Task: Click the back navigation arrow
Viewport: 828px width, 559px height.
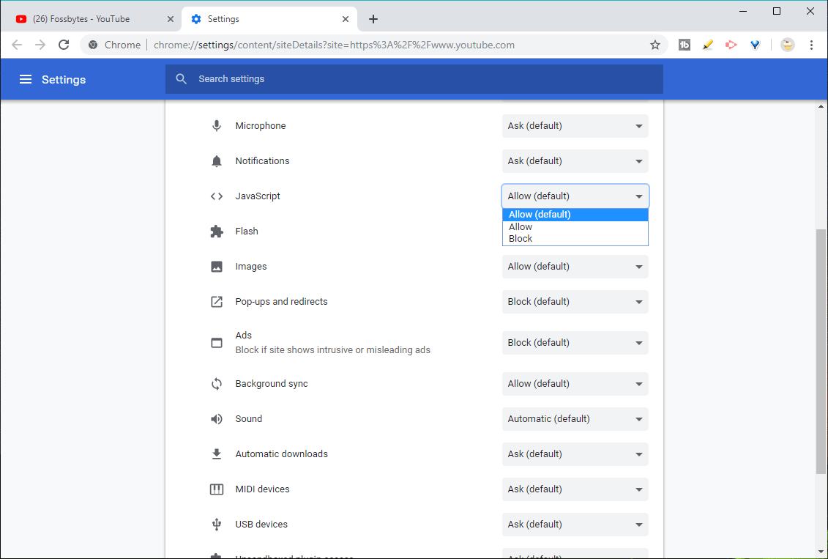Action: (17, 45)
